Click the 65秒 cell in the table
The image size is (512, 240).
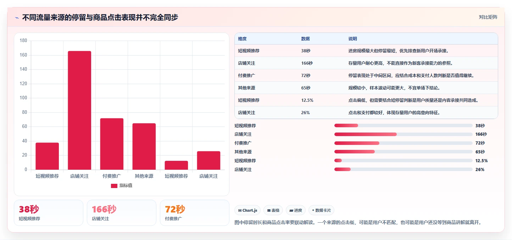click(306, 88)
